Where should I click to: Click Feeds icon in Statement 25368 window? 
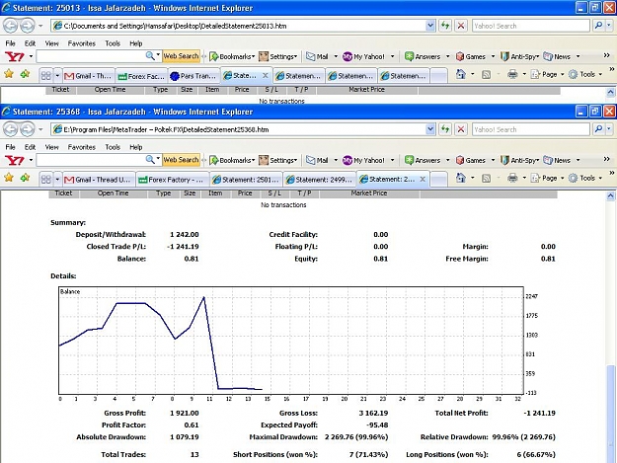pyautogui.click(x=487, y=179)
